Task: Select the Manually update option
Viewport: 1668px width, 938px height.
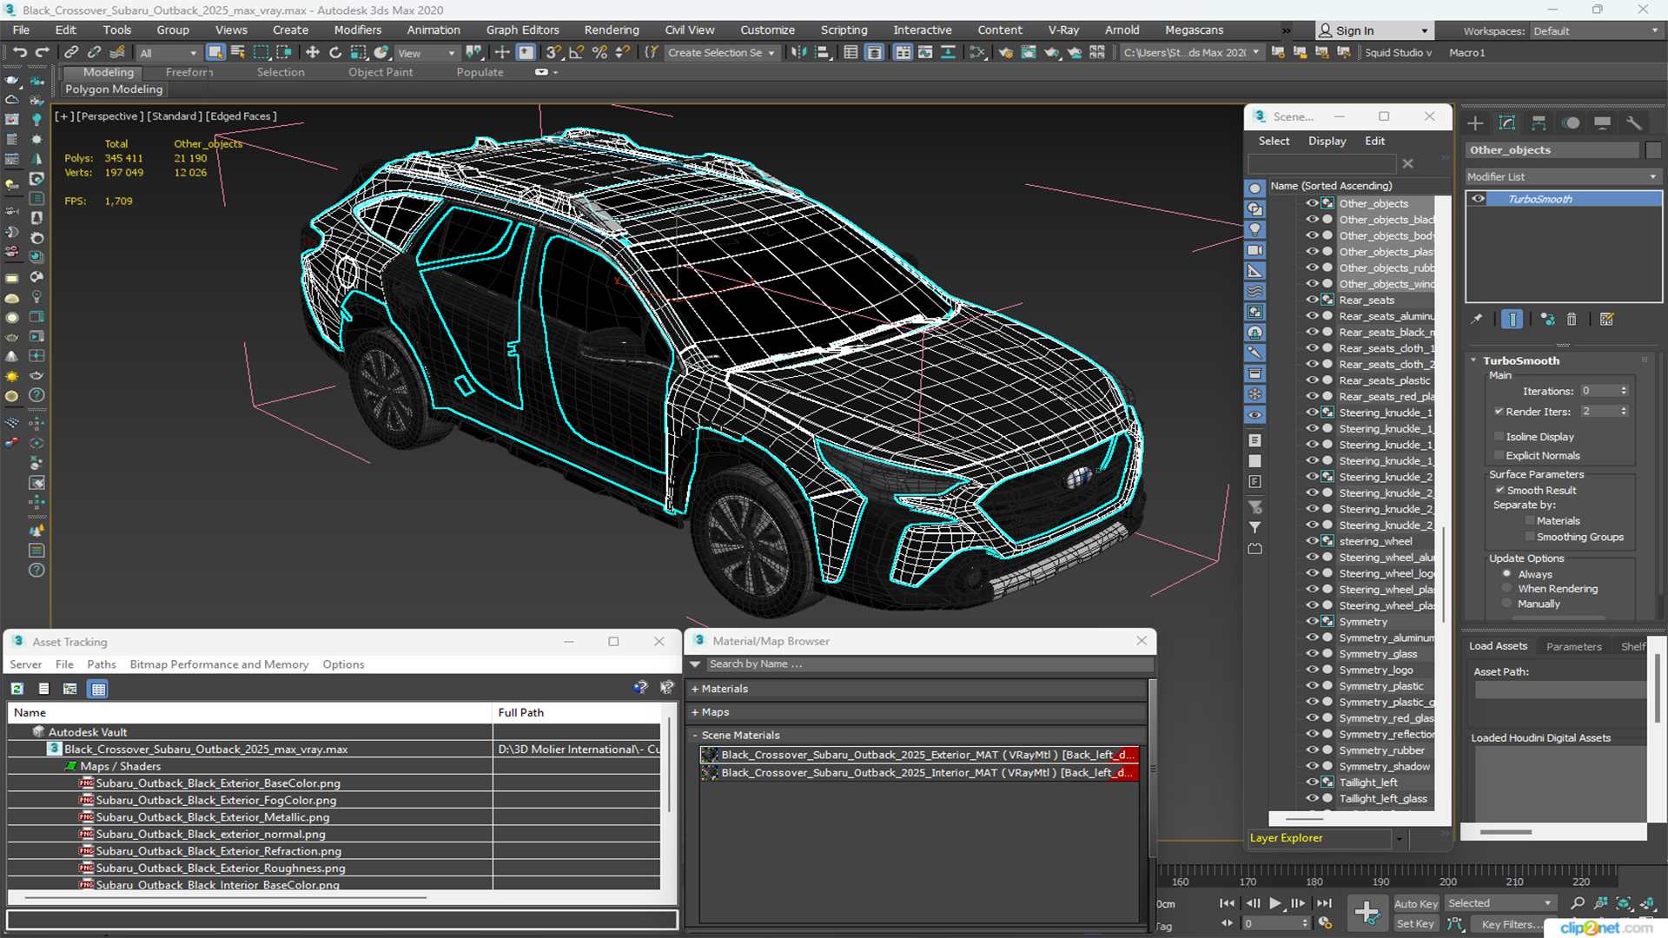Action: click(1507, 604)
